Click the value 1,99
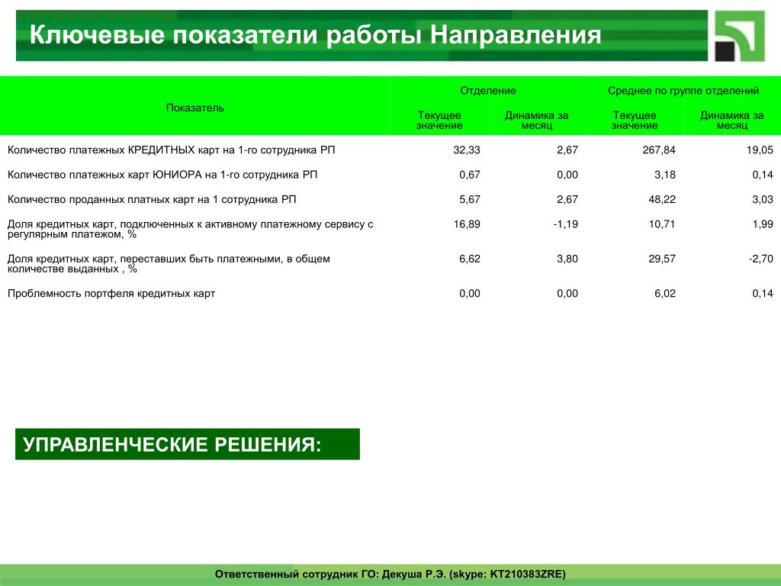The width and height of the screenshot is (781, 586). (763, 224)
